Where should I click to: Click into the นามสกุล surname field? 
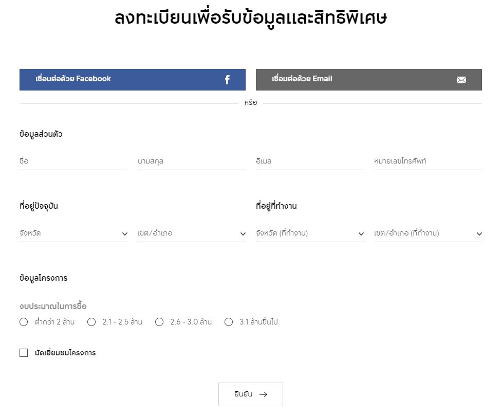click(x=191, y=161)
